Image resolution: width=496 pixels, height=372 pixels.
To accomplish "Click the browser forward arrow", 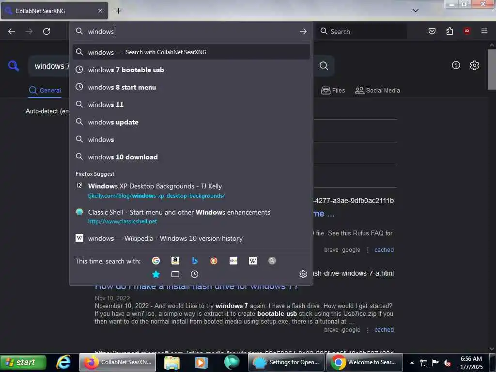I will click(29, 31).
